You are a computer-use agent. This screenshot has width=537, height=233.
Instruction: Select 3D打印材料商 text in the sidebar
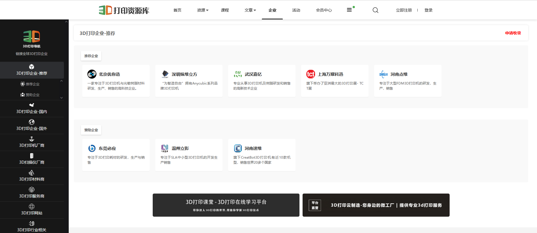[x=32, y=179]
